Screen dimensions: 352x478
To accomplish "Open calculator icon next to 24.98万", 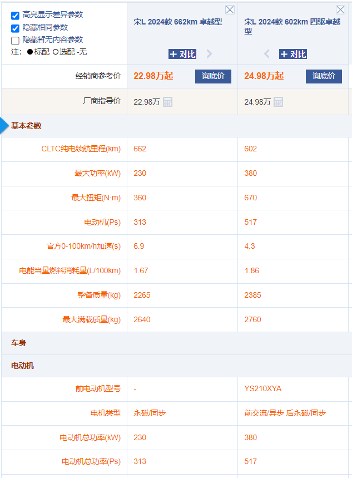I will [x=278, y=102].
